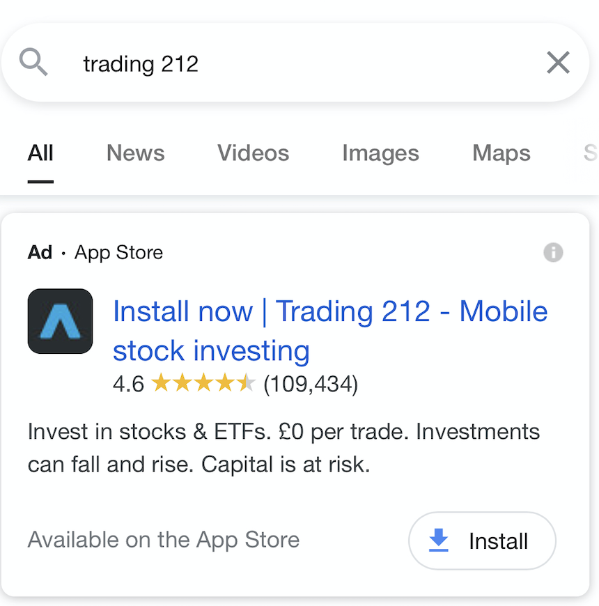Open the Videos tab
Screen dimensions: 599x606
coord(253,153)
